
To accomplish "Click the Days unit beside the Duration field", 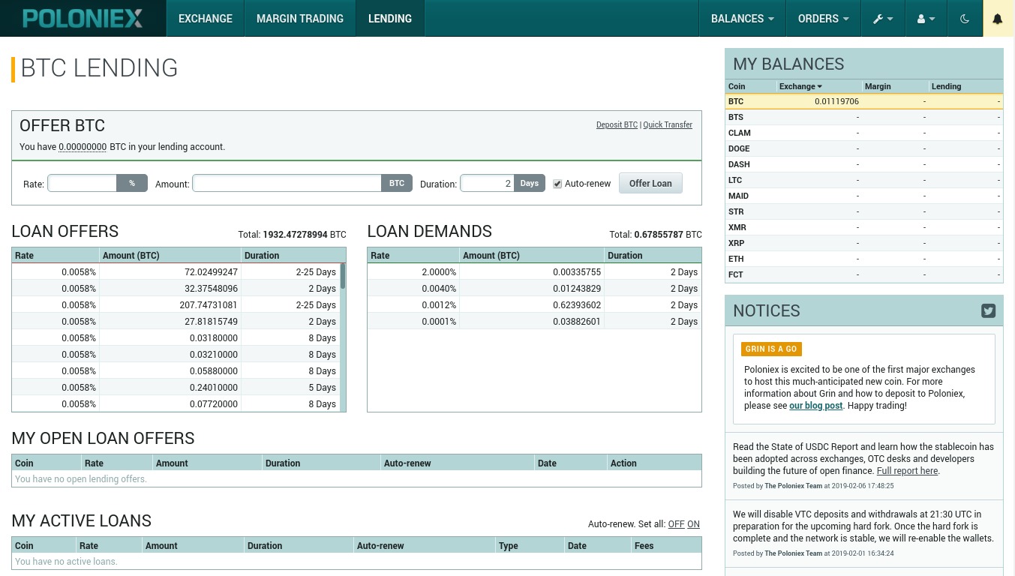I will point(529,183).
